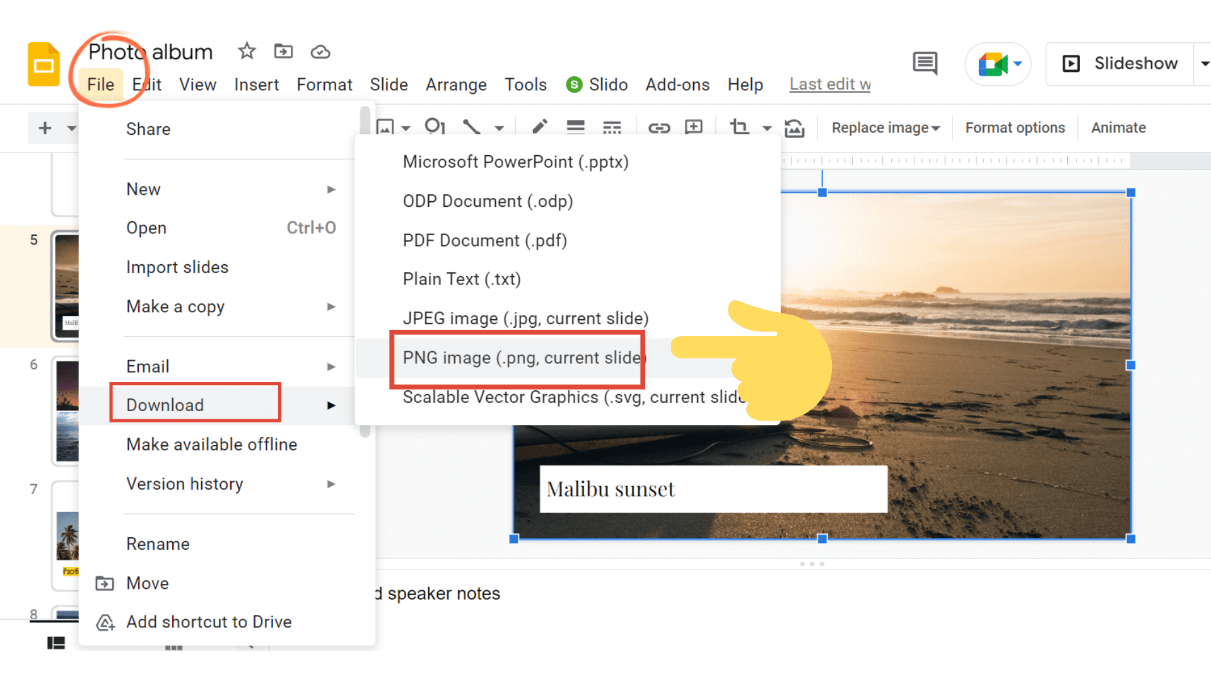Click the shape tools toolbar icon
Viewport: 1211px width, 681px height.
435,127
